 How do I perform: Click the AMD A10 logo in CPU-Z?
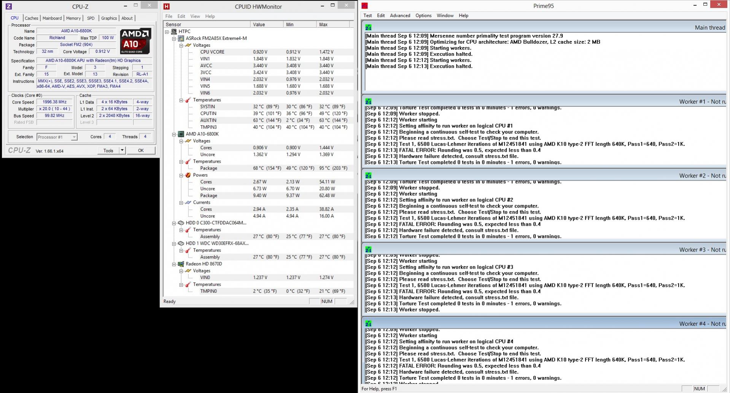coord(135,41)
